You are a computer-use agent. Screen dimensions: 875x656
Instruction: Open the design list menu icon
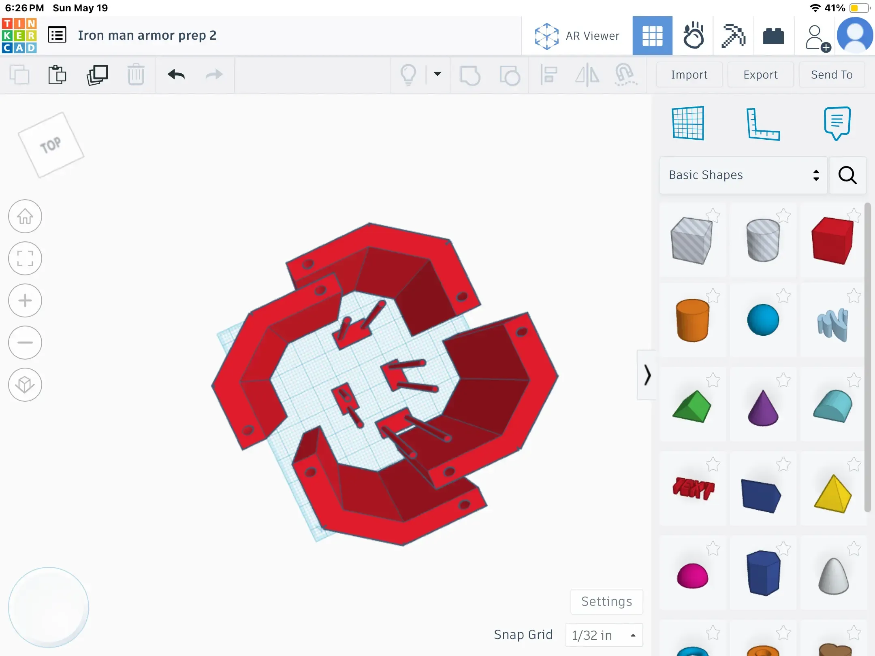tap(57, 35)
